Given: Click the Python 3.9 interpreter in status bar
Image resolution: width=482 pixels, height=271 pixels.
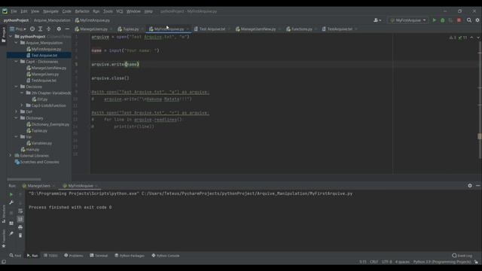Looking at the screenshot, I should pos(442,262).
